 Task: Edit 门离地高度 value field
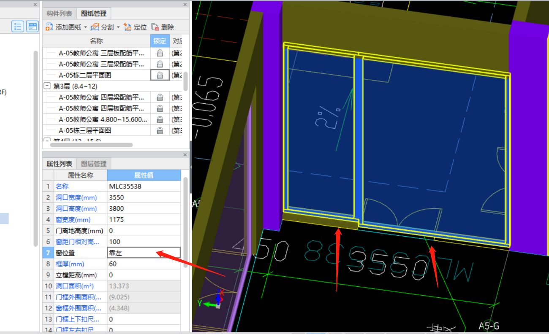coord(144,231)
